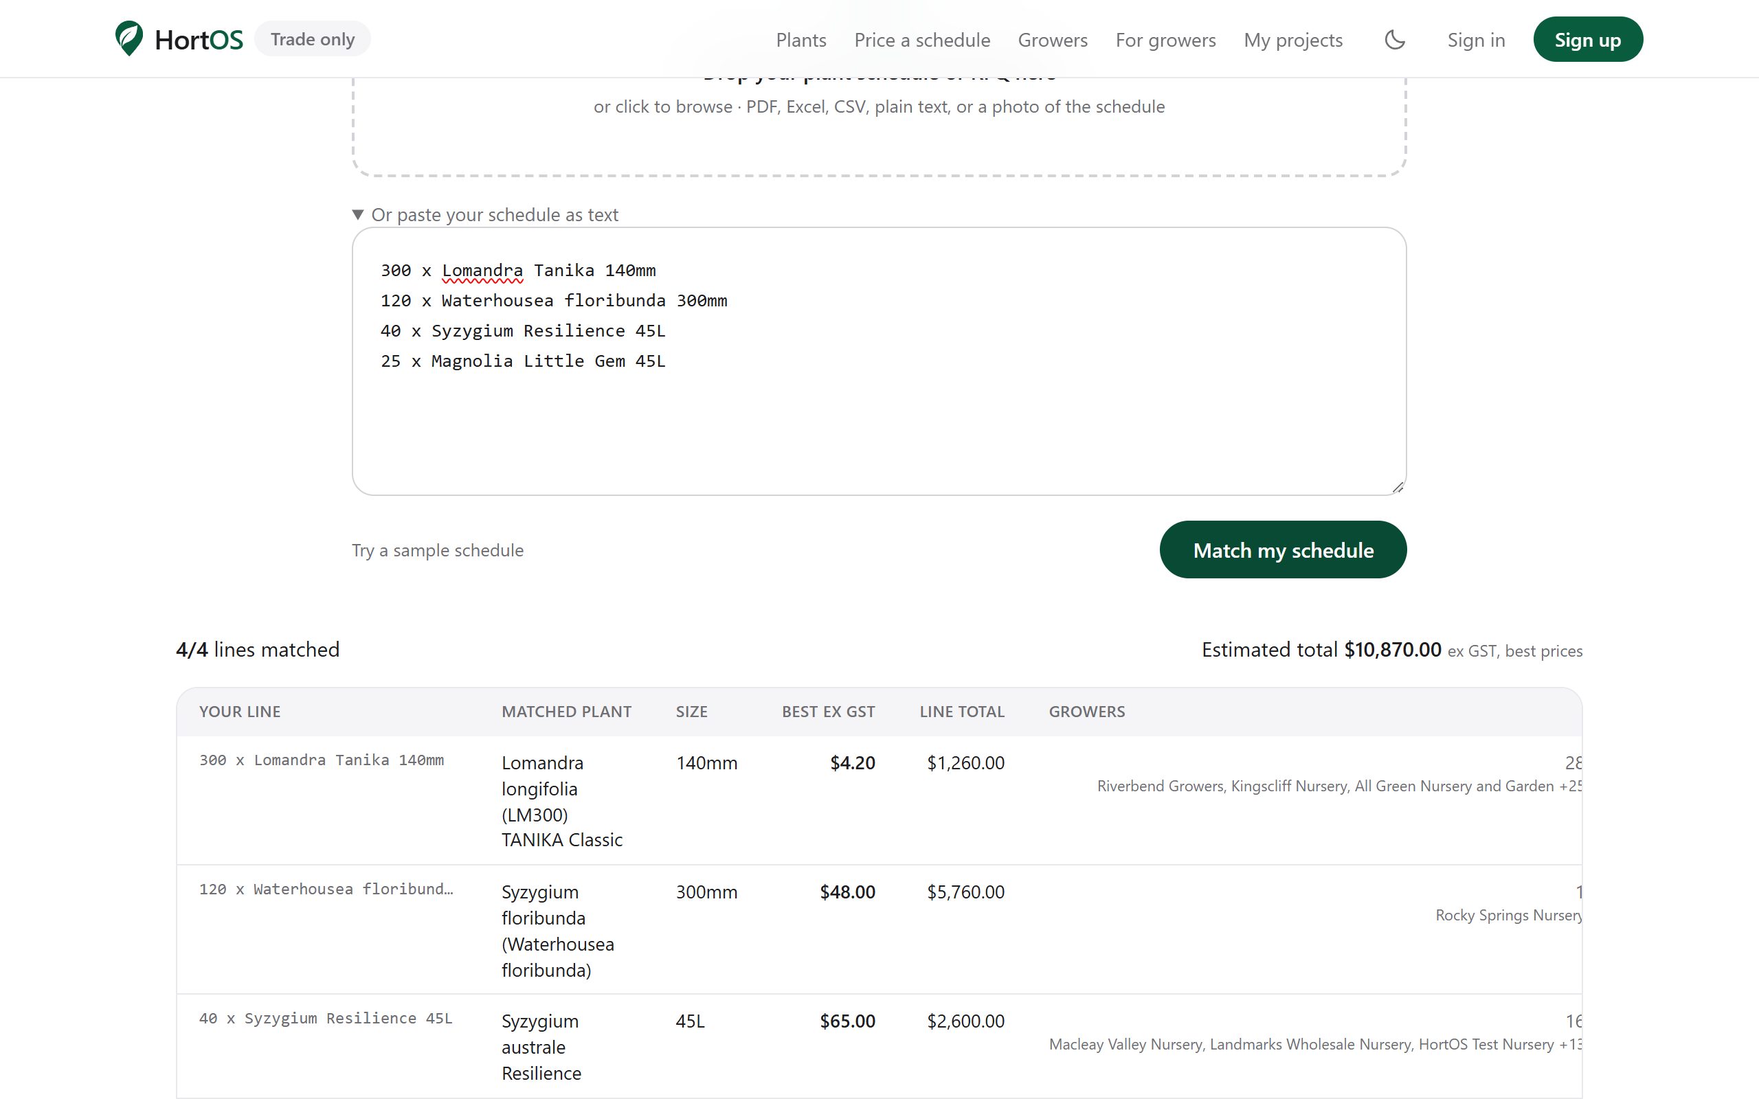
Task: Click the $5,760.00 line total
Action: coord(965,892)
